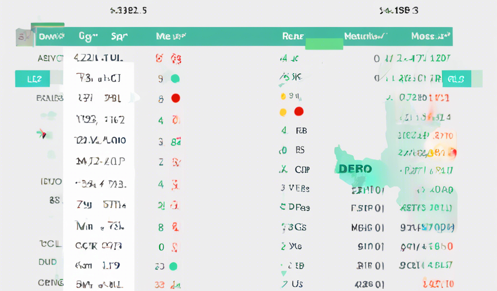Click the green highlighted tab under header
The image size is (497, 291).
[x=324, y=44]
